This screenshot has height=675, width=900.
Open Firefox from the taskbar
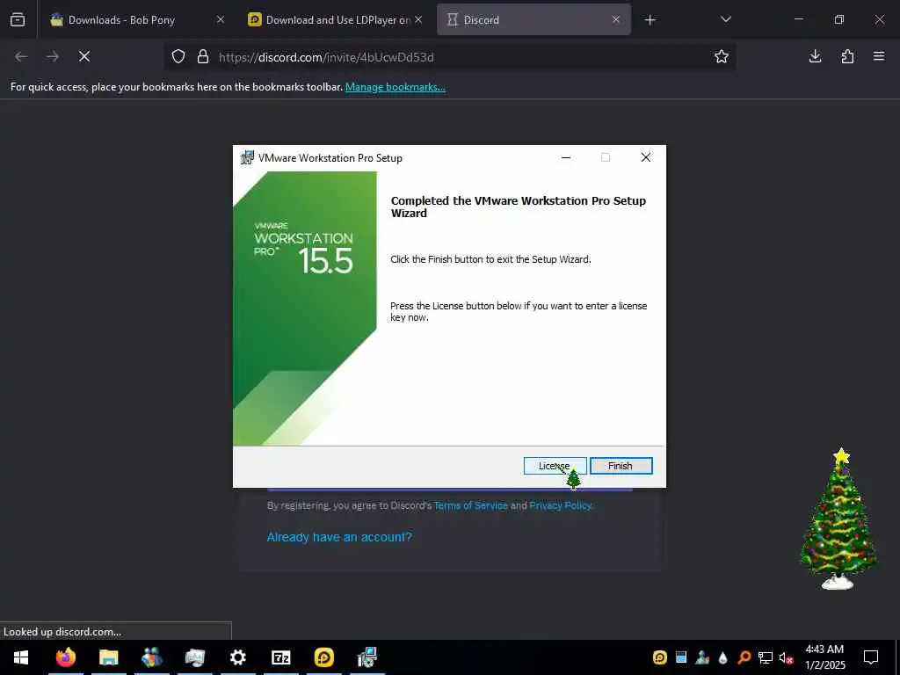(65, 657)
